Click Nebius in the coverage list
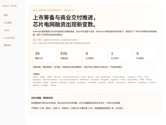Image resolution: width=166 pixels, height=125 pixels. coord(149,80)
